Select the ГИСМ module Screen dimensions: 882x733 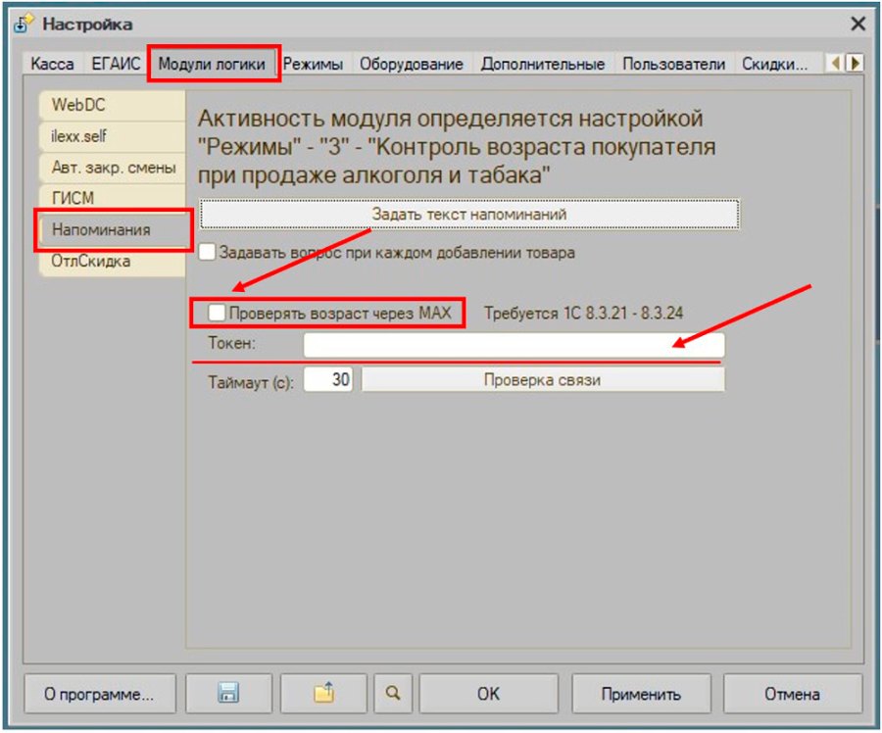(x=113, y=198)
